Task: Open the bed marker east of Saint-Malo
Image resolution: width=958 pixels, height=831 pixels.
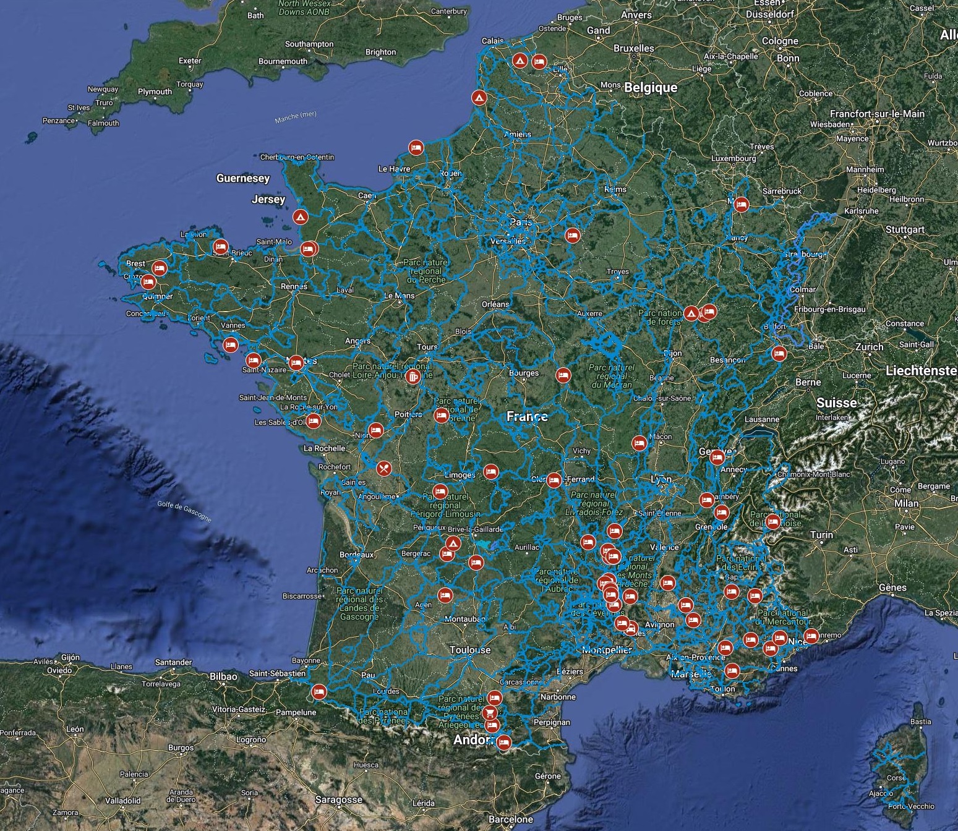Action: coord(308,249)
